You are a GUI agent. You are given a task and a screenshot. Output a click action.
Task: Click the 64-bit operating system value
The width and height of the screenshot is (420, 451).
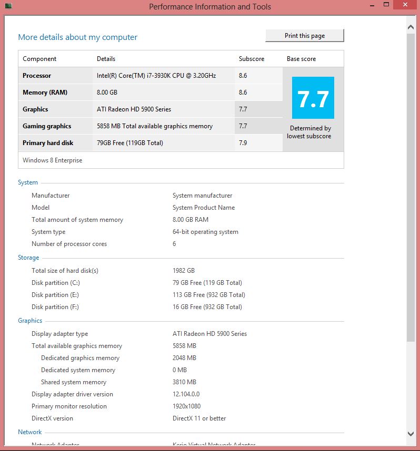205,232
